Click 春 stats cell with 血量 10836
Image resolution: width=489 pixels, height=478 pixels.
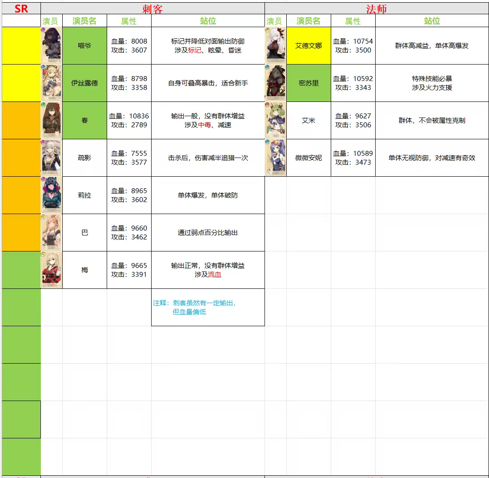129,121
